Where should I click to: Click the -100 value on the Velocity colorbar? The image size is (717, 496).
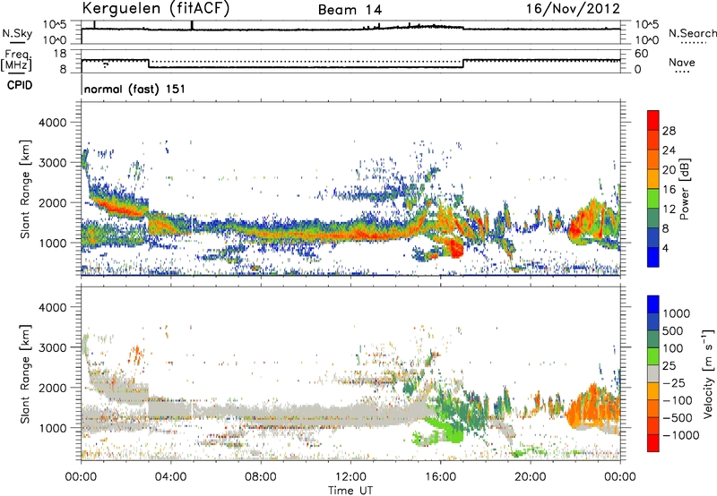tap(677, 400)
